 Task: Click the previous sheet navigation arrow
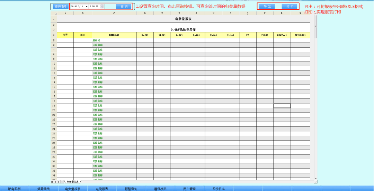[x=55, y=182]
